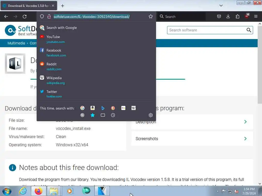Click the Windows x32/x64 value
Screen dimensions: 262x196
[x=72, y=145]
